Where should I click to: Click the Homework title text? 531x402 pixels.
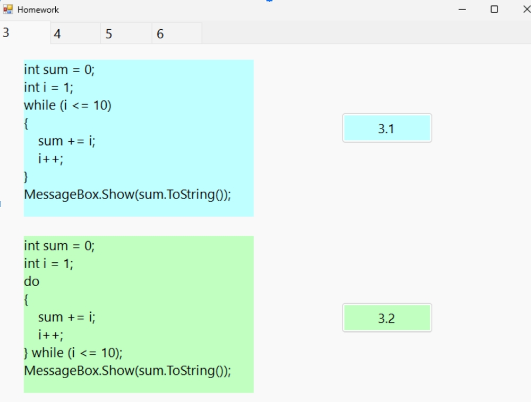pos(38,10)
